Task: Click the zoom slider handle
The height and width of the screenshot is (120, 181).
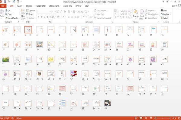Action: point(156,118)
